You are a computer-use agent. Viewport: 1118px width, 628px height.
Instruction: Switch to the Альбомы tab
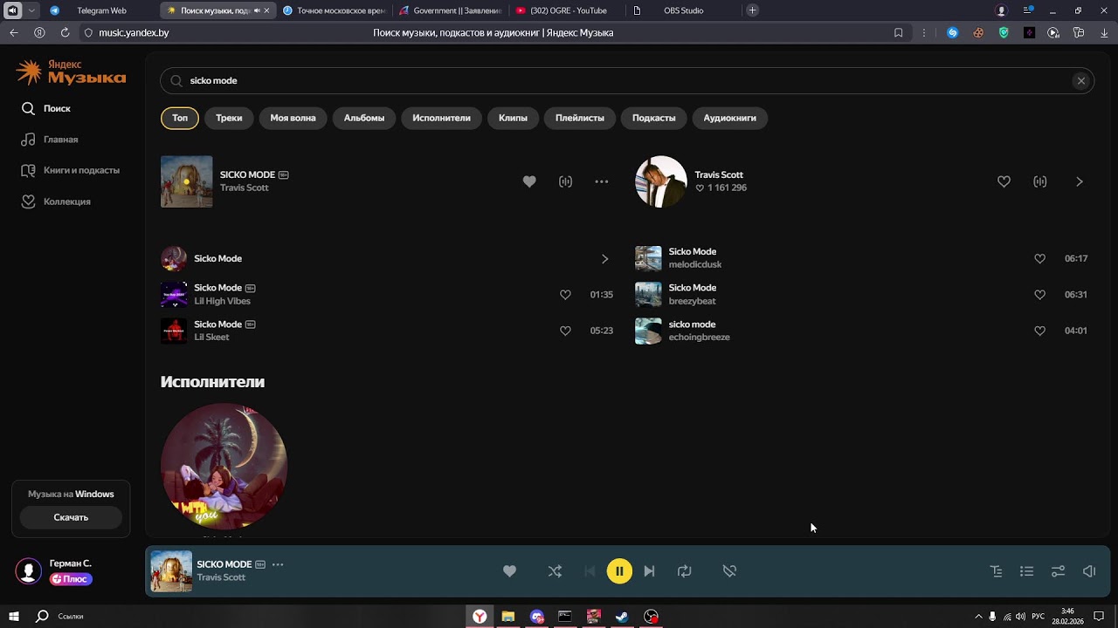coord(364,118)
